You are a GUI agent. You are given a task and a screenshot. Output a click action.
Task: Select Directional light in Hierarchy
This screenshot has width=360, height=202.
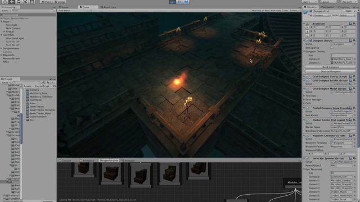click(15, 39)
